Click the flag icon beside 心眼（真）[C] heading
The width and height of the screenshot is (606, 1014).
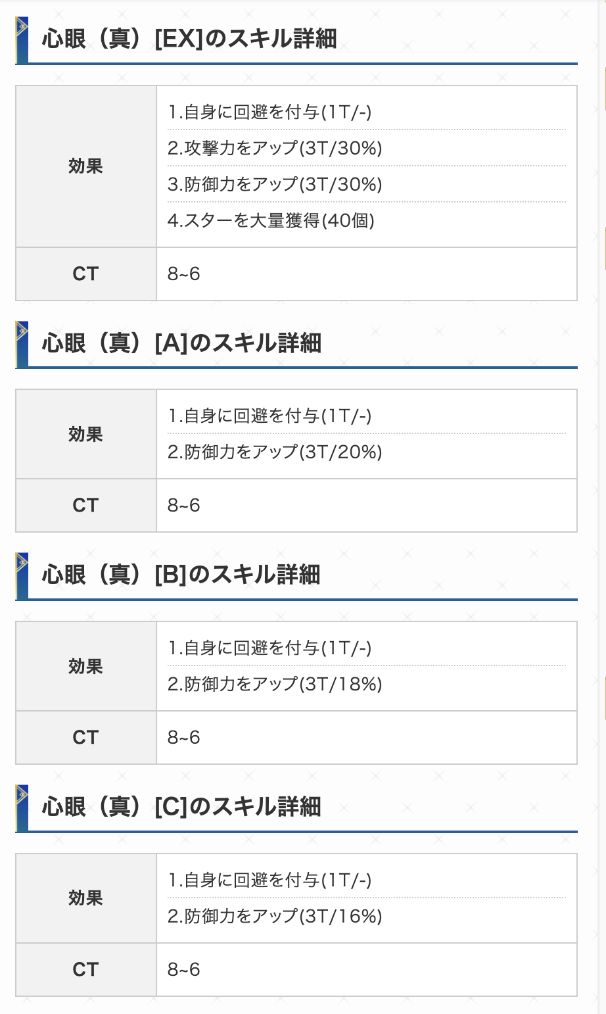point(22,808)
